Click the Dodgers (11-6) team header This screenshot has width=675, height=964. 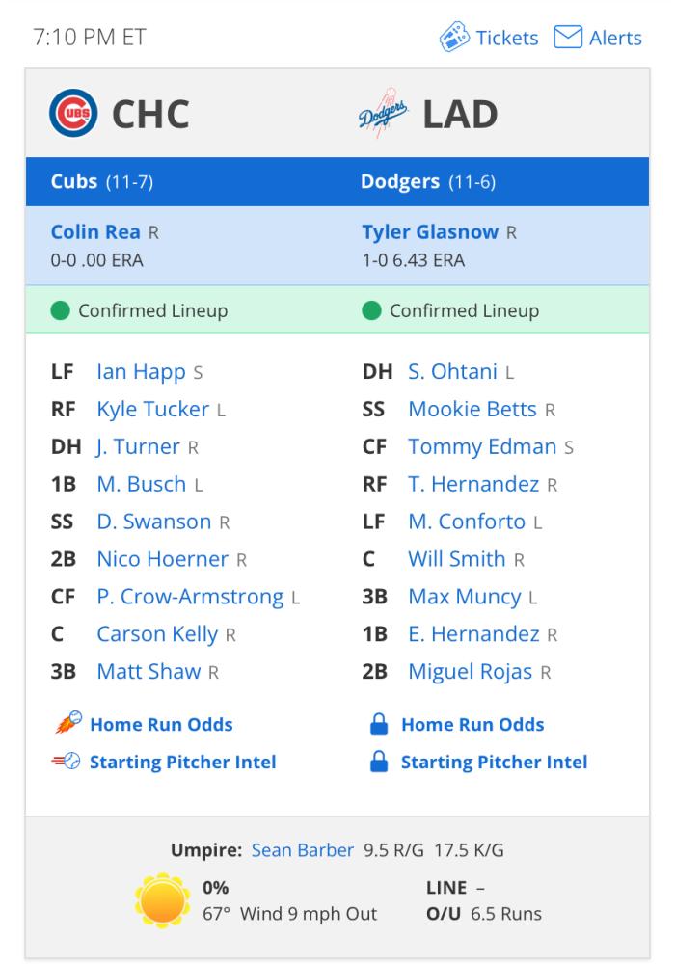click(x=428, y=182)
